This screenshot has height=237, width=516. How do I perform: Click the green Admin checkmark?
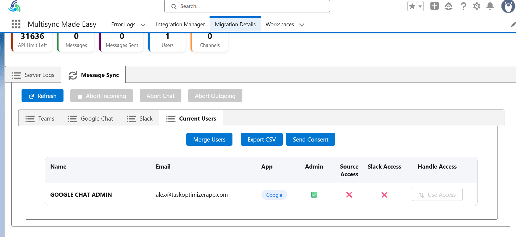314,195
